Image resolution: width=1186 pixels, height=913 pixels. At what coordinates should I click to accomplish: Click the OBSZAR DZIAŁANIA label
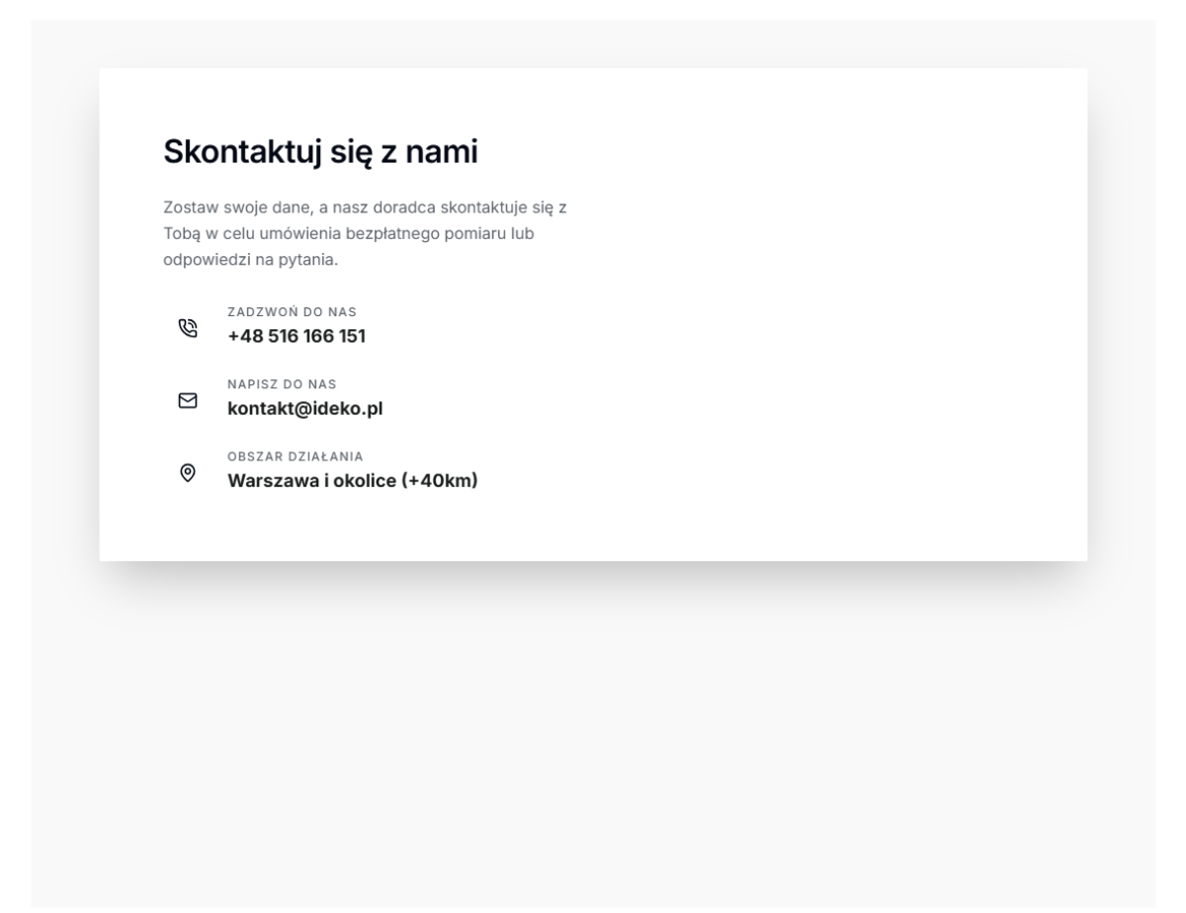[296, 456]
